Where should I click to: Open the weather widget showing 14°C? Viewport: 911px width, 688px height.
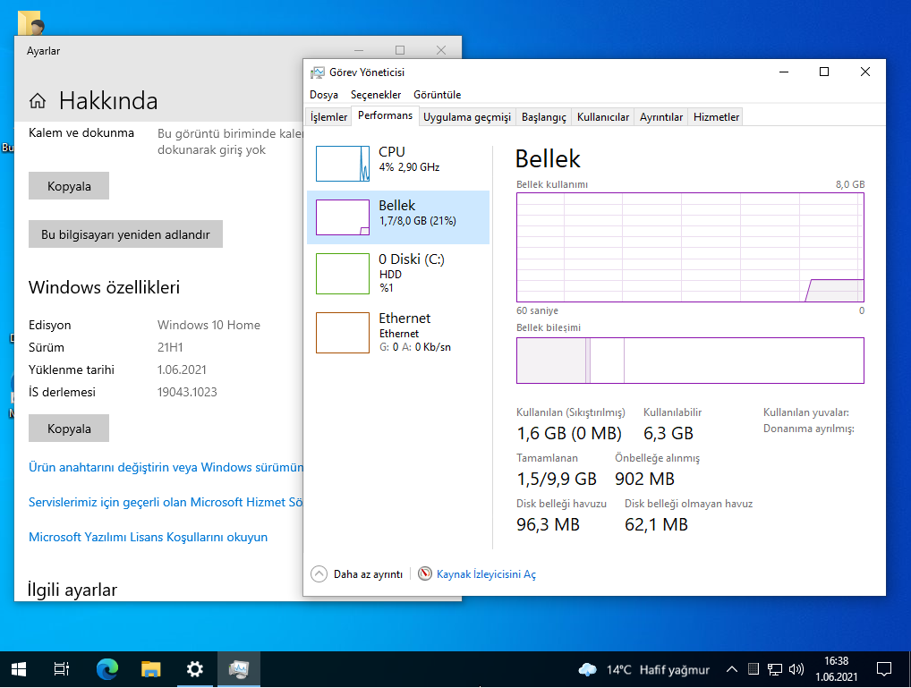point(644,669)
